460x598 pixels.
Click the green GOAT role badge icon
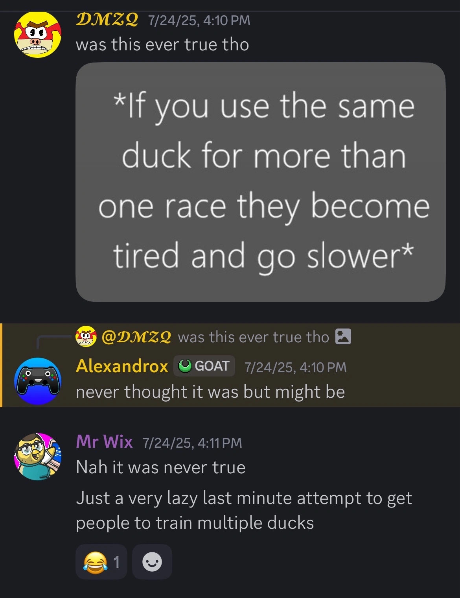[x=185, y=366]
